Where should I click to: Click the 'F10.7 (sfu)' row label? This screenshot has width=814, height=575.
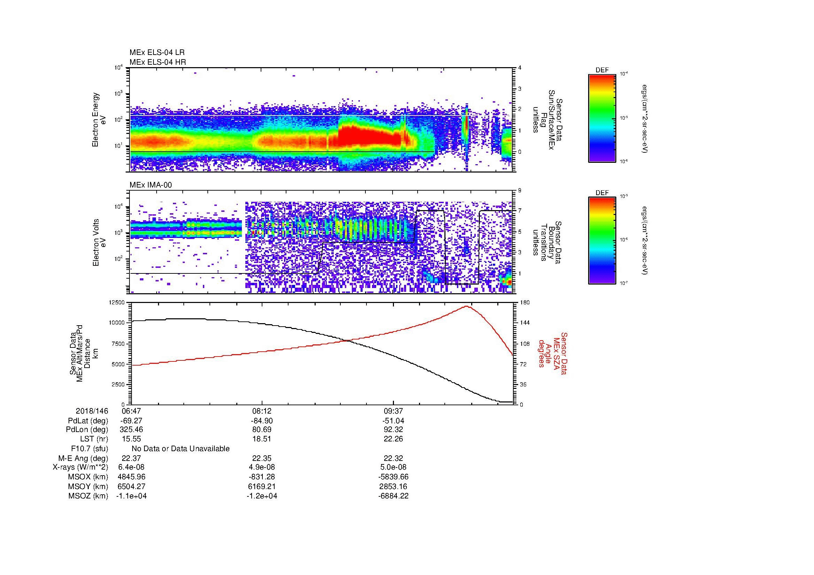click(x=89, y=448)
